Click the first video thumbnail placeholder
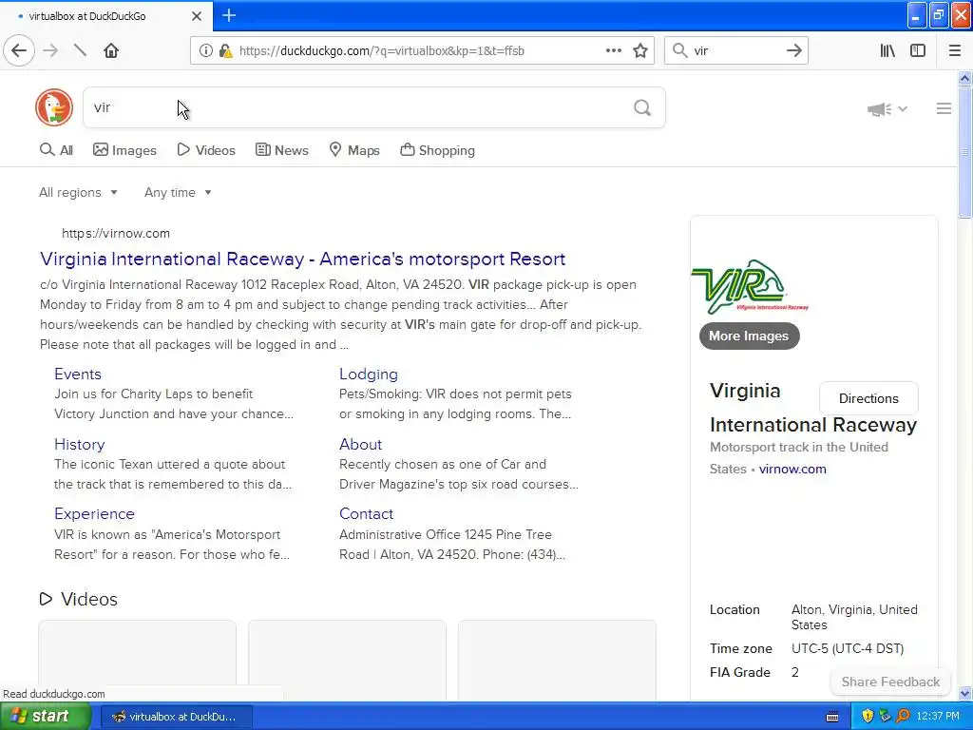 (137, 661)
